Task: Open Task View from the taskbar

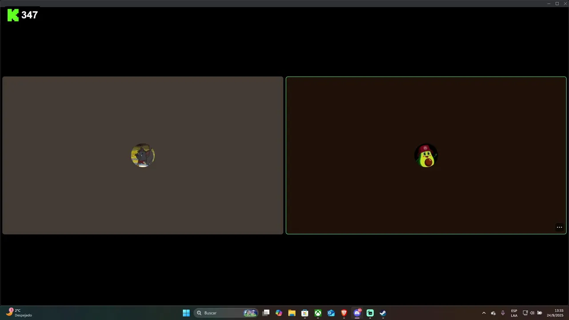Action: (x=266, y=313)
